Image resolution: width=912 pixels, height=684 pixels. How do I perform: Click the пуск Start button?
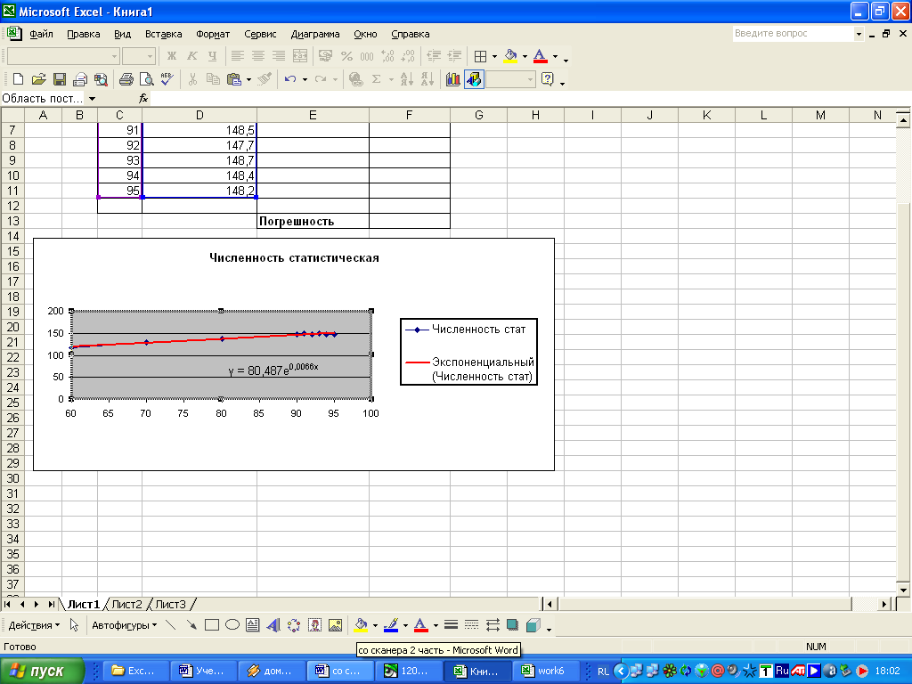[x=43, y=671]
